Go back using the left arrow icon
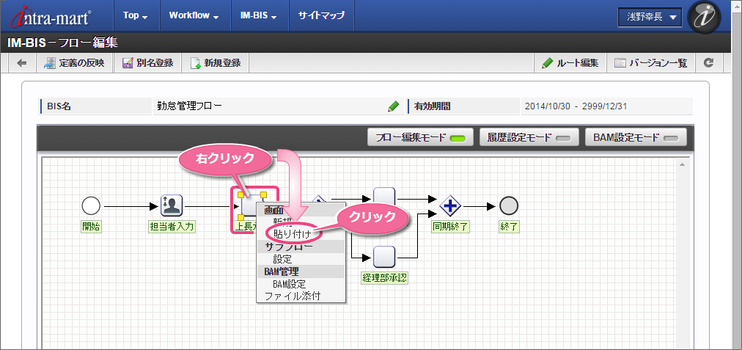 (x=22, y=63)
